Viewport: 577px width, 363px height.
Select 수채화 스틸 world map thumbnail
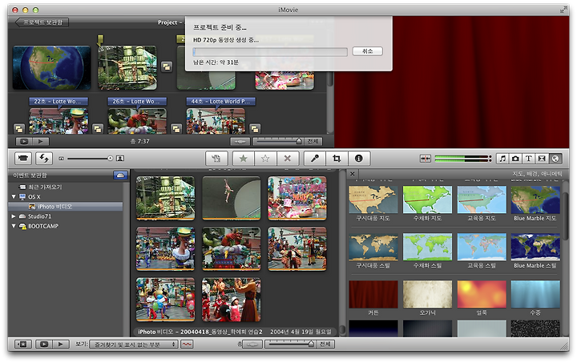(x=427, y=247)
